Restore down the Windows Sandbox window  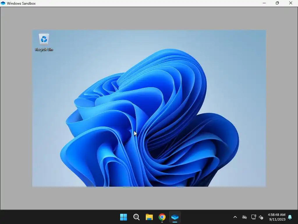pyautogui.click(x=277, y=3)
